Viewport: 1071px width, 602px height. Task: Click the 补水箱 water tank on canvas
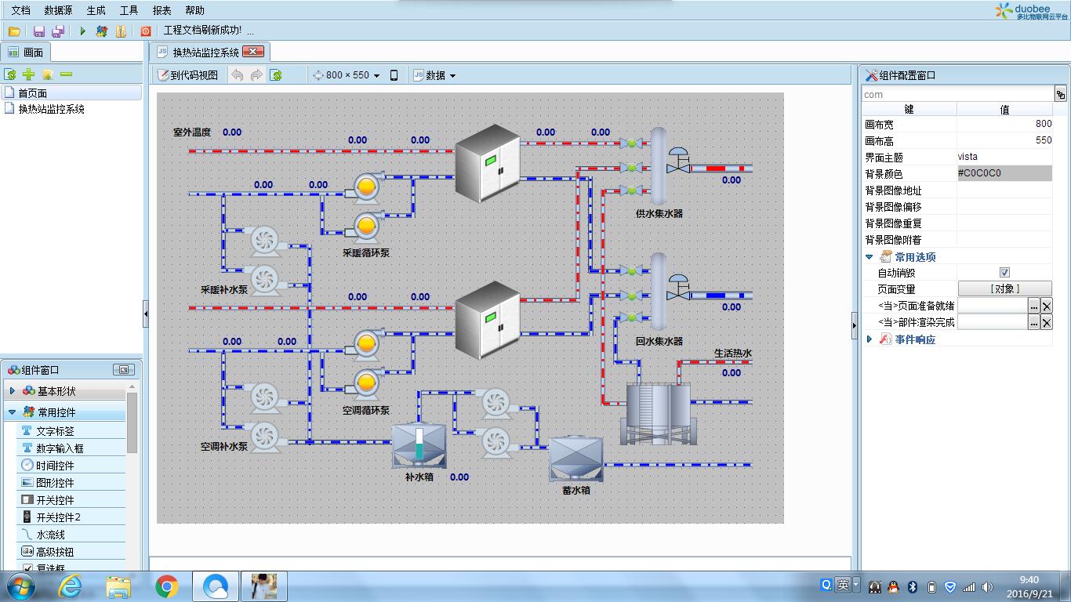click(x=419, y=445)
